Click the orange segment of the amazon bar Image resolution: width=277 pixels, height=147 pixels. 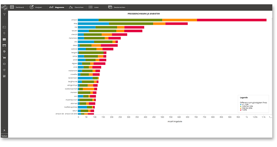[x=179, y=20]
